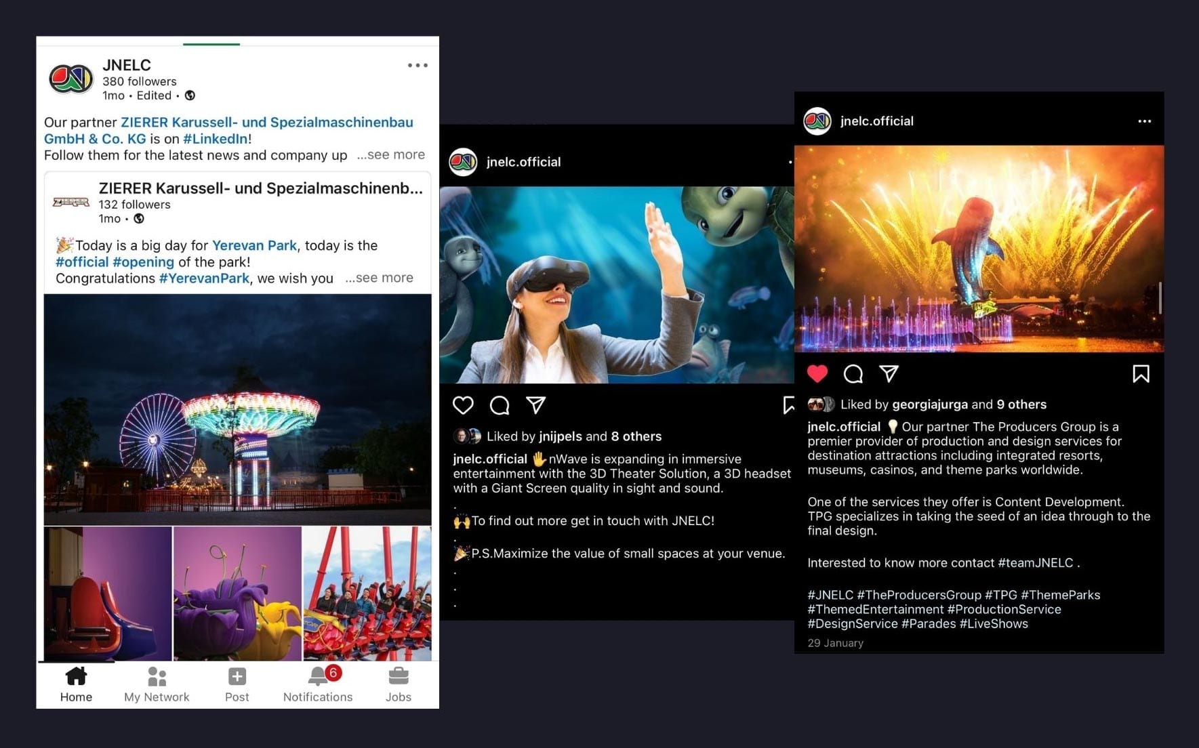Open #ProductionService hashtag

coord(1004,610)
